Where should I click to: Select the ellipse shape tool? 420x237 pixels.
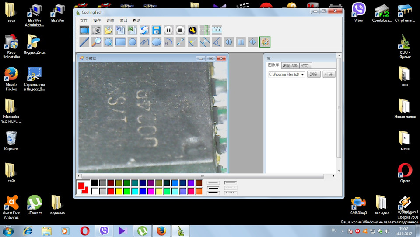[x=156, y=42]
